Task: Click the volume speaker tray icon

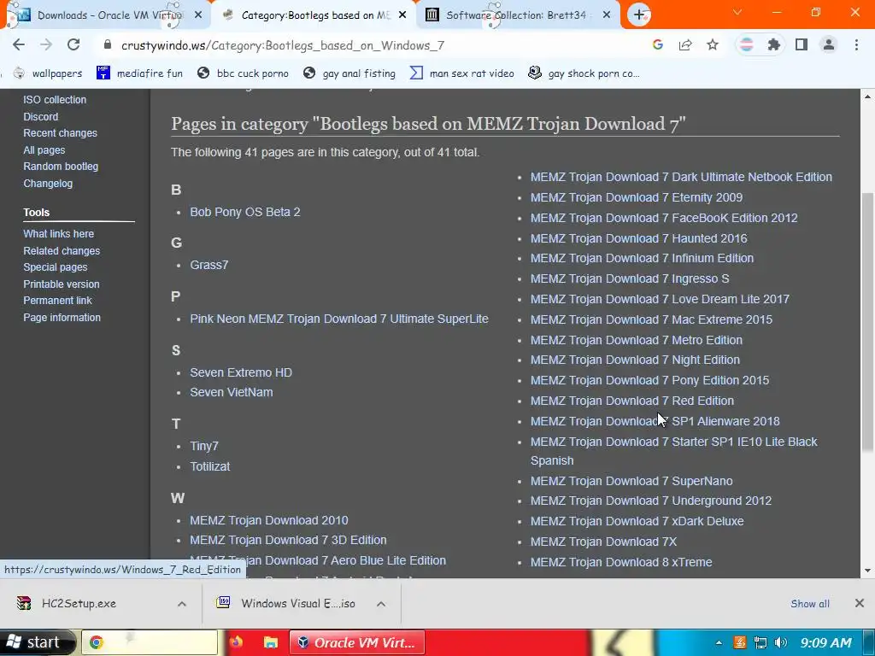Action: coord(781,642)
